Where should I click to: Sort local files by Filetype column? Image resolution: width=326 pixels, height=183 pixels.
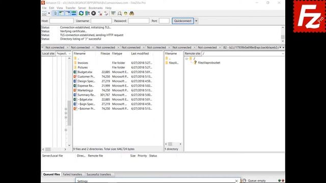pyautogui.click(x=117, y=53)
